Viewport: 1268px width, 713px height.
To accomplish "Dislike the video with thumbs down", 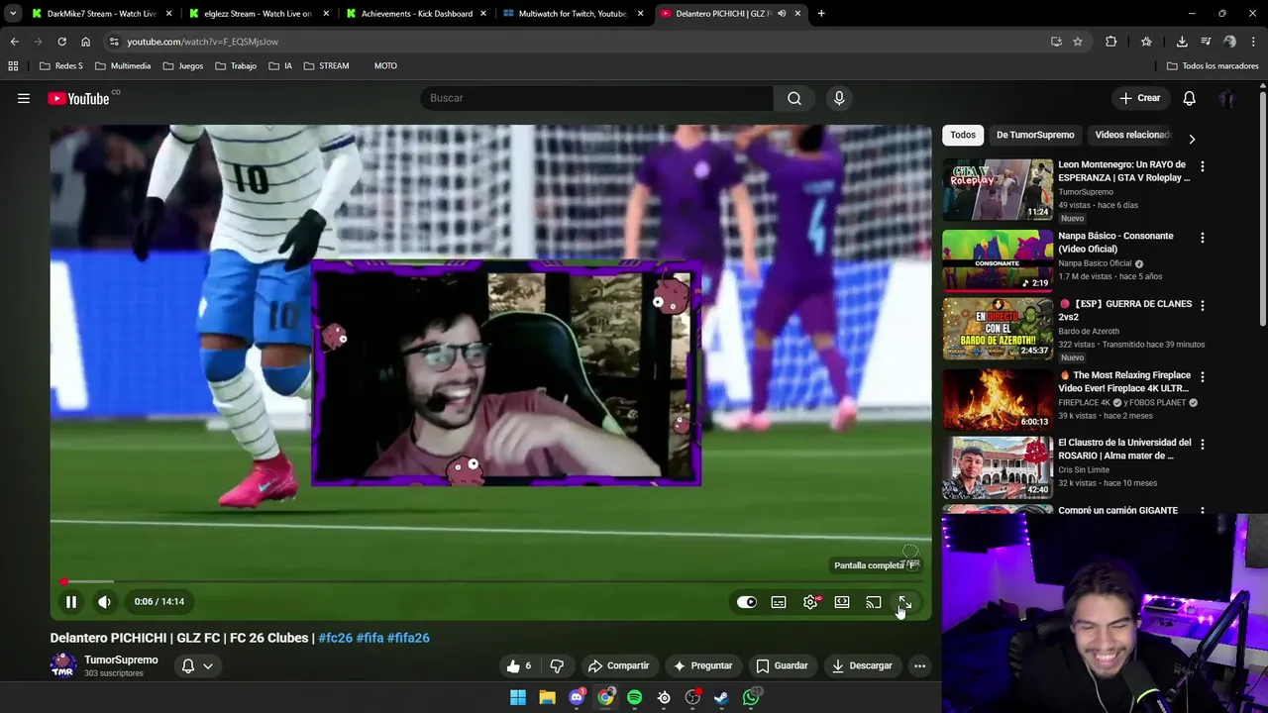I will click(557, 665).
